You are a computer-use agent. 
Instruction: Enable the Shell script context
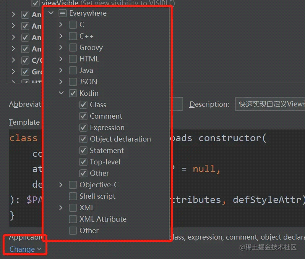[x=73, y=196]
